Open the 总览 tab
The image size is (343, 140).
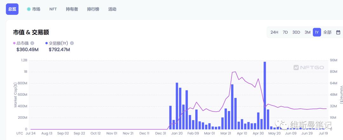point(12,9)
